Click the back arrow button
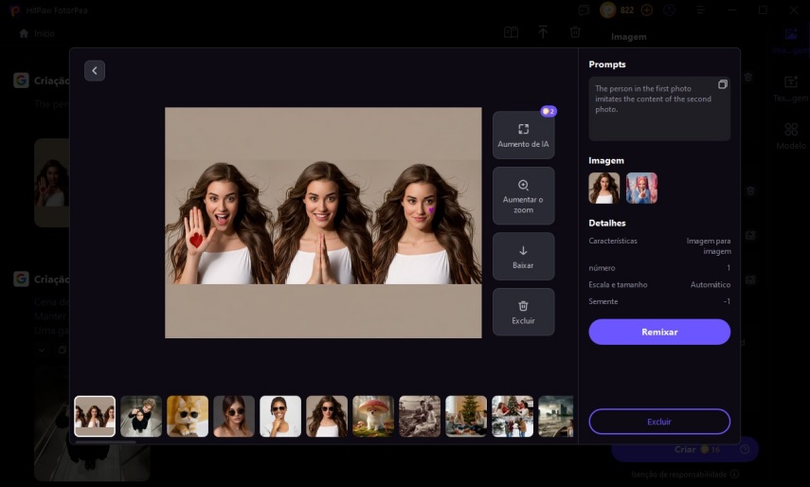 point(95,71)
